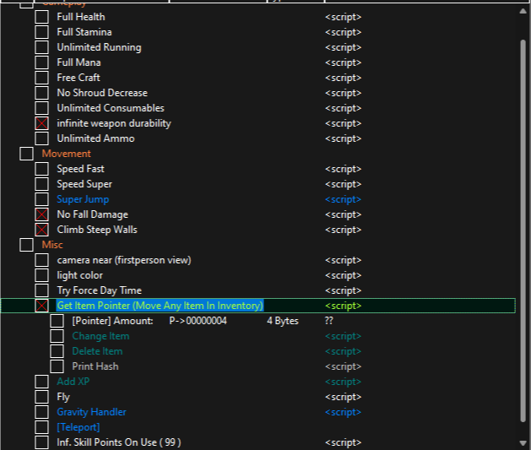Viewport: 531px width, 450px height.
Task: Uncheck the Get Item Pointer box
Action: [41, 306]
